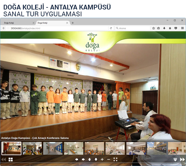Collapse the thumbnail strip panel
This screenshot has width=186, height=166.
tap(175, 159)
